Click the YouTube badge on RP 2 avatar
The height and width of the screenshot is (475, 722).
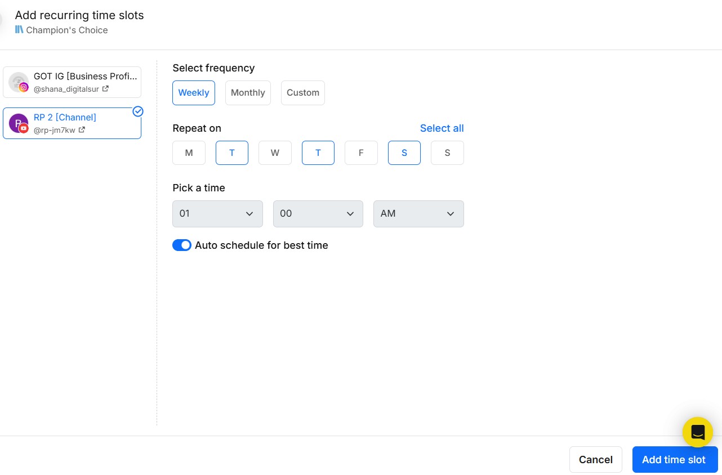click(23, 128)
